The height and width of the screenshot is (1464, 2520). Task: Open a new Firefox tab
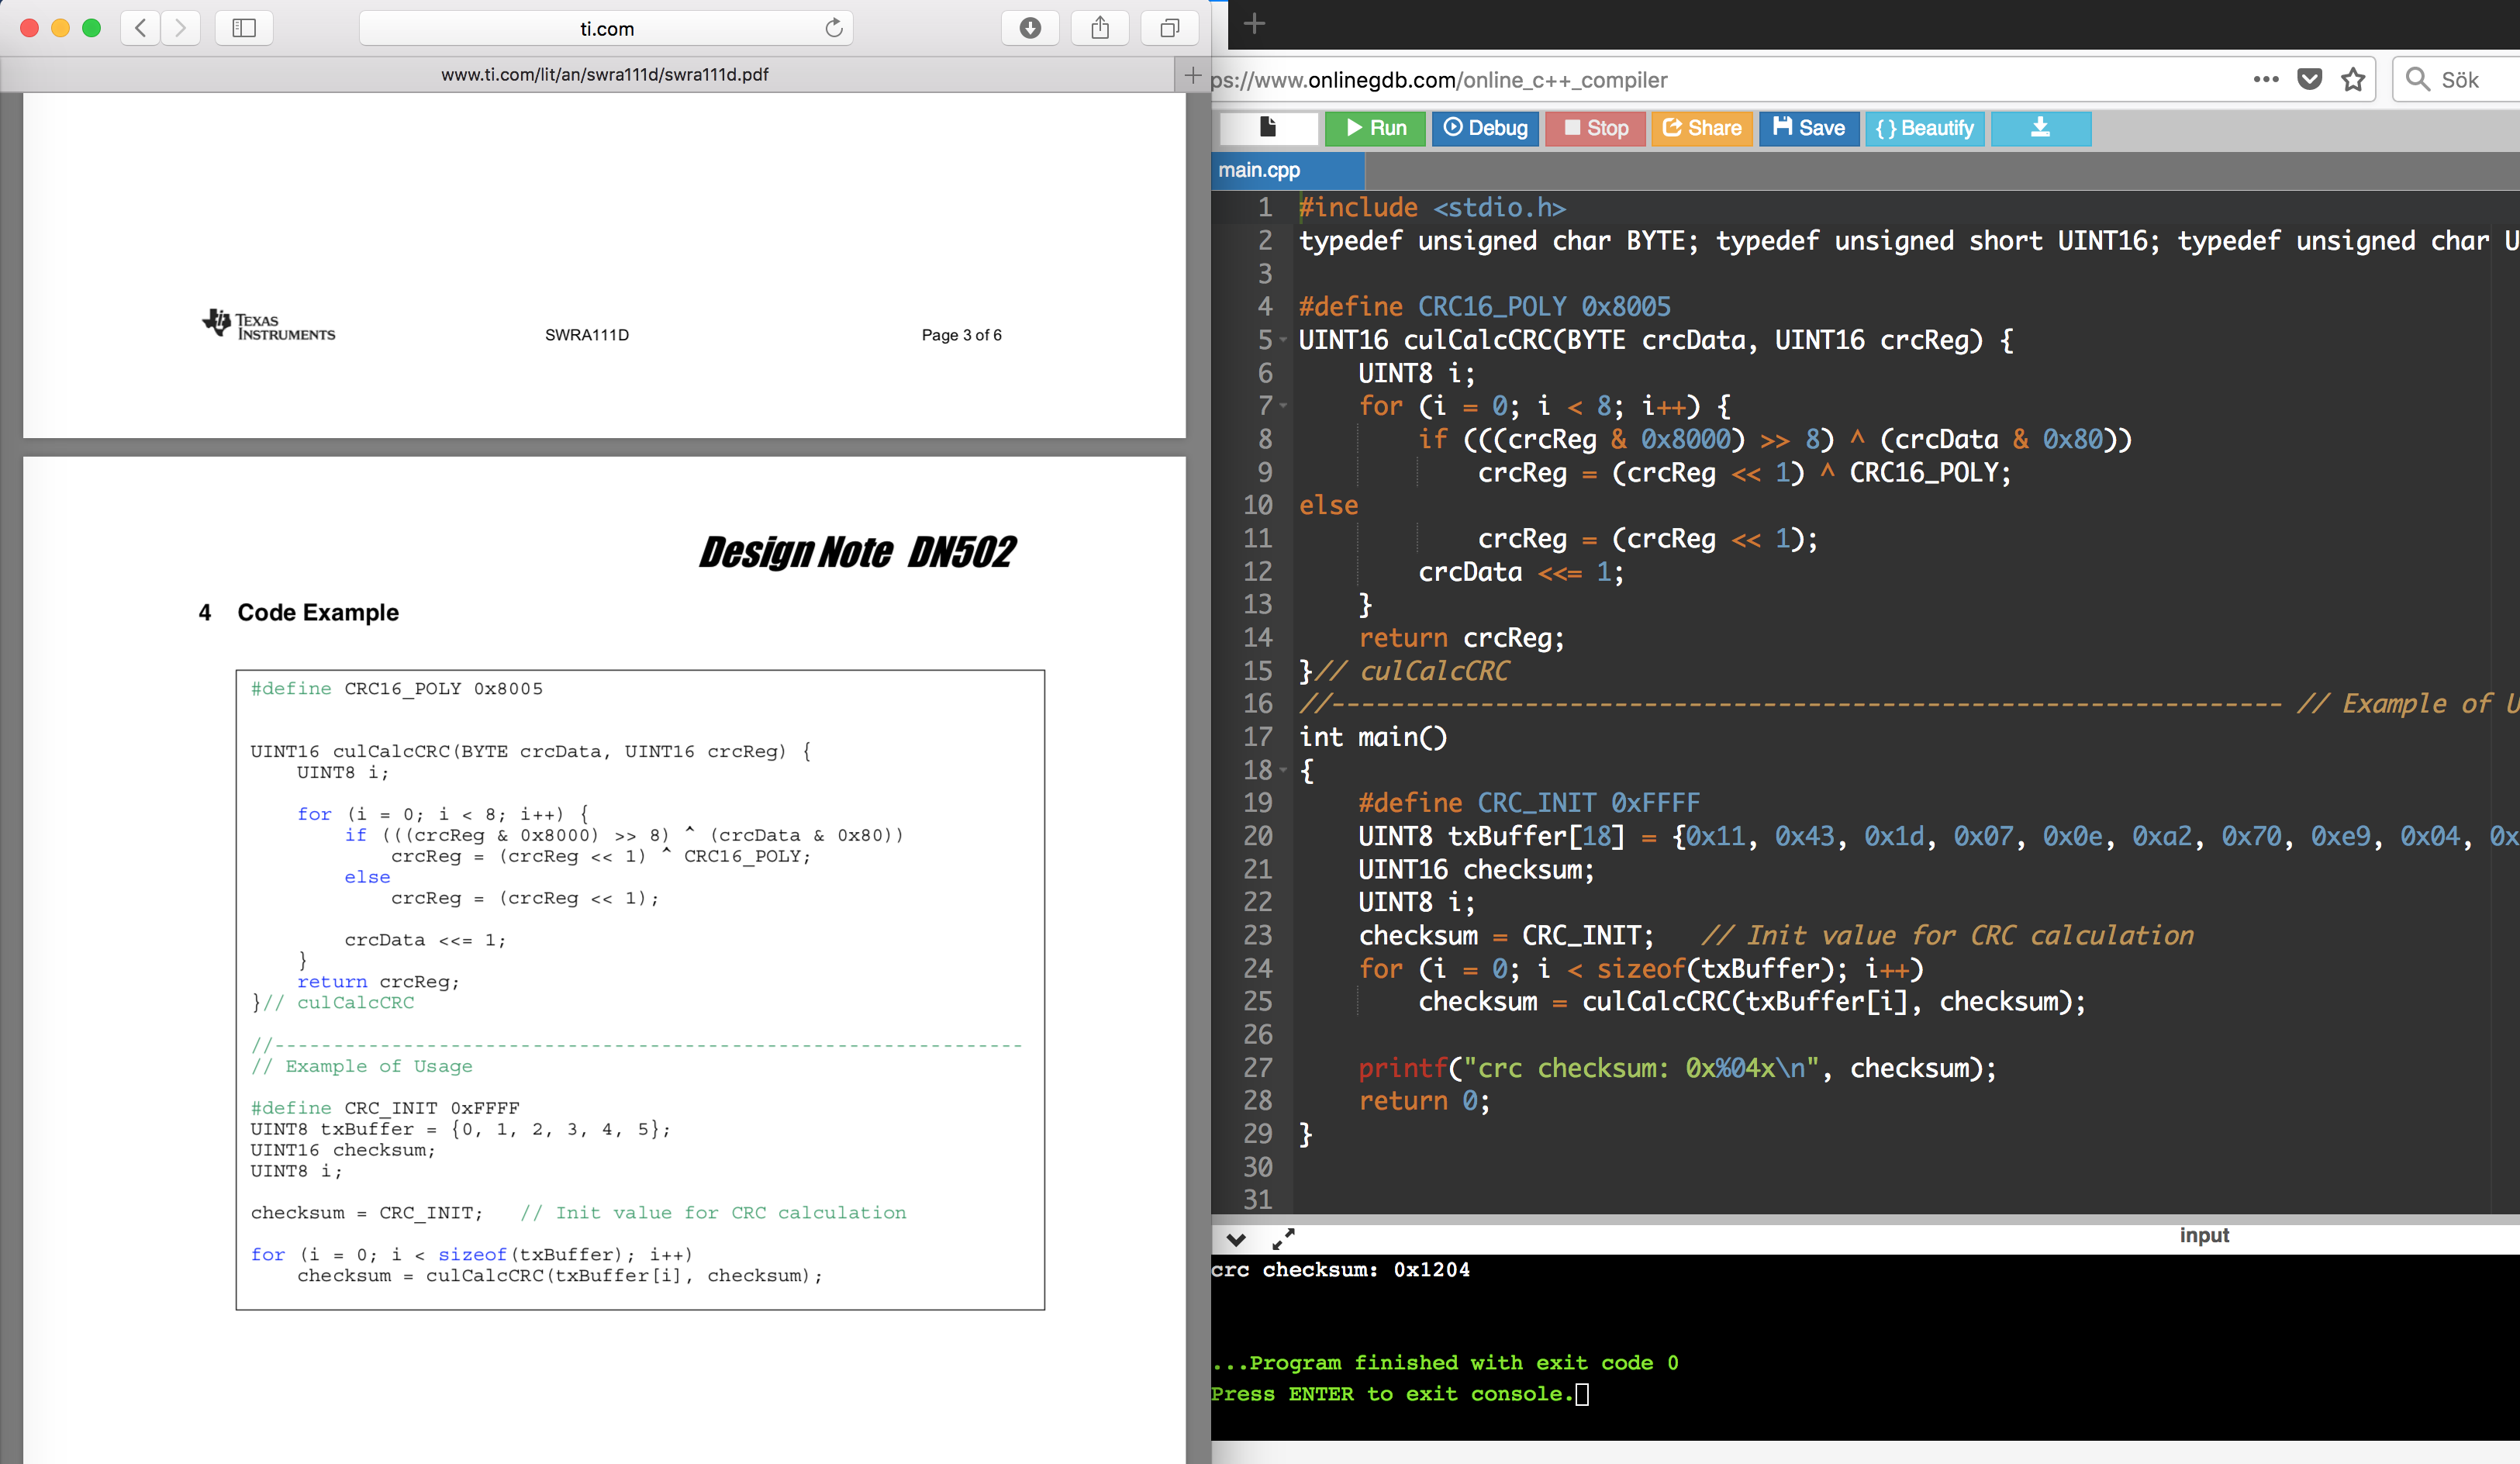point(1254,24)
